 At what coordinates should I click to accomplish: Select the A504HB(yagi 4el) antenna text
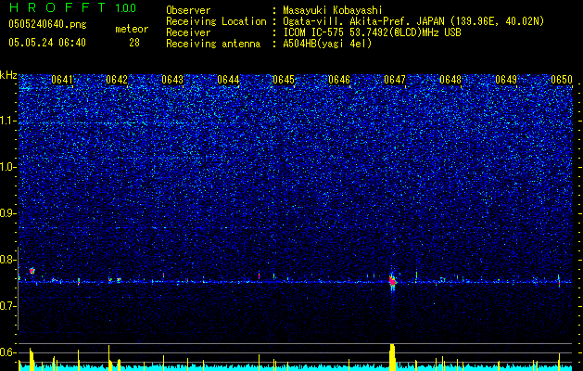(x=327, y=44)
